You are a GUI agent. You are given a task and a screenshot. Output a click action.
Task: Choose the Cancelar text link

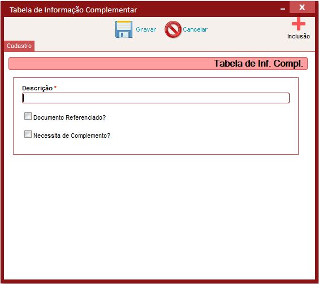click(195, 29)
